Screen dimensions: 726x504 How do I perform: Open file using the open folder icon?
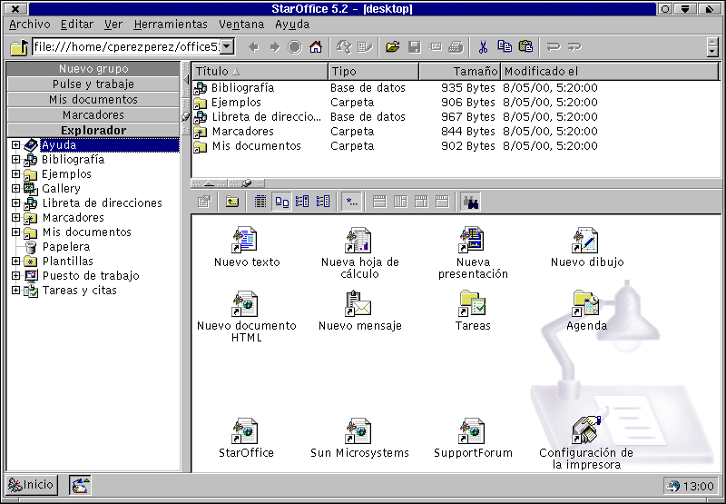pos(392,47)
